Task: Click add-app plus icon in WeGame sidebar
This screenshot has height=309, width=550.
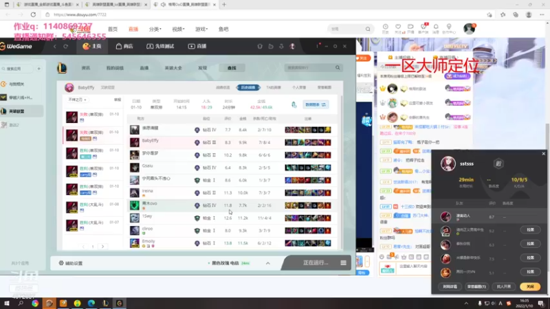Action: click(39, 69)
